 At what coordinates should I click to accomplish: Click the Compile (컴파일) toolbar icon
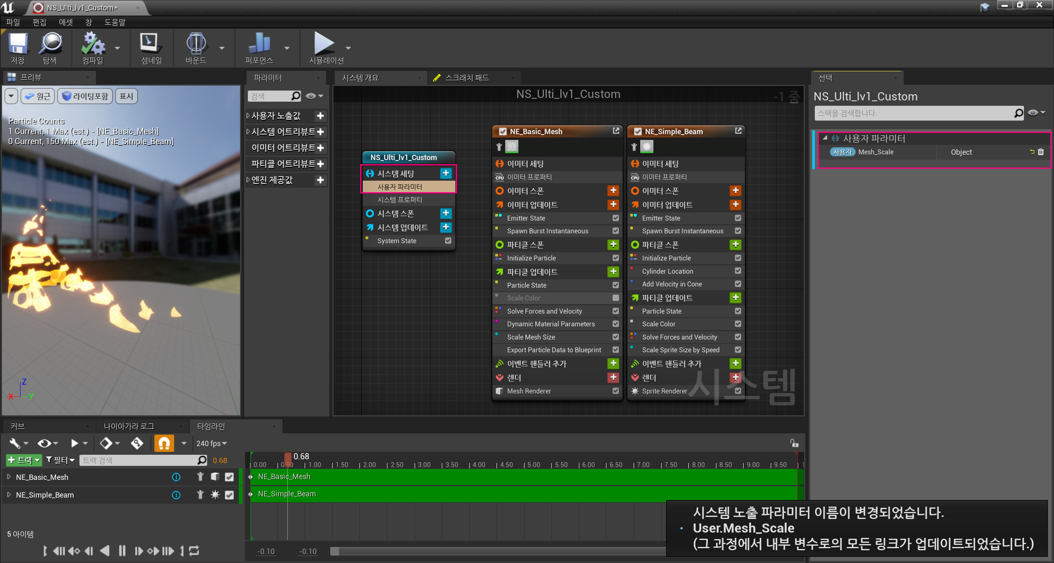click(93, 44)
